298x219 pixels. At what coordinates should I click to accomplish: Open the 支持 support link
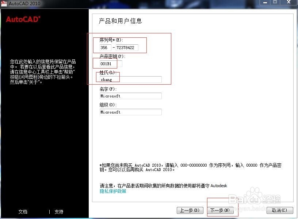point(59,212)
